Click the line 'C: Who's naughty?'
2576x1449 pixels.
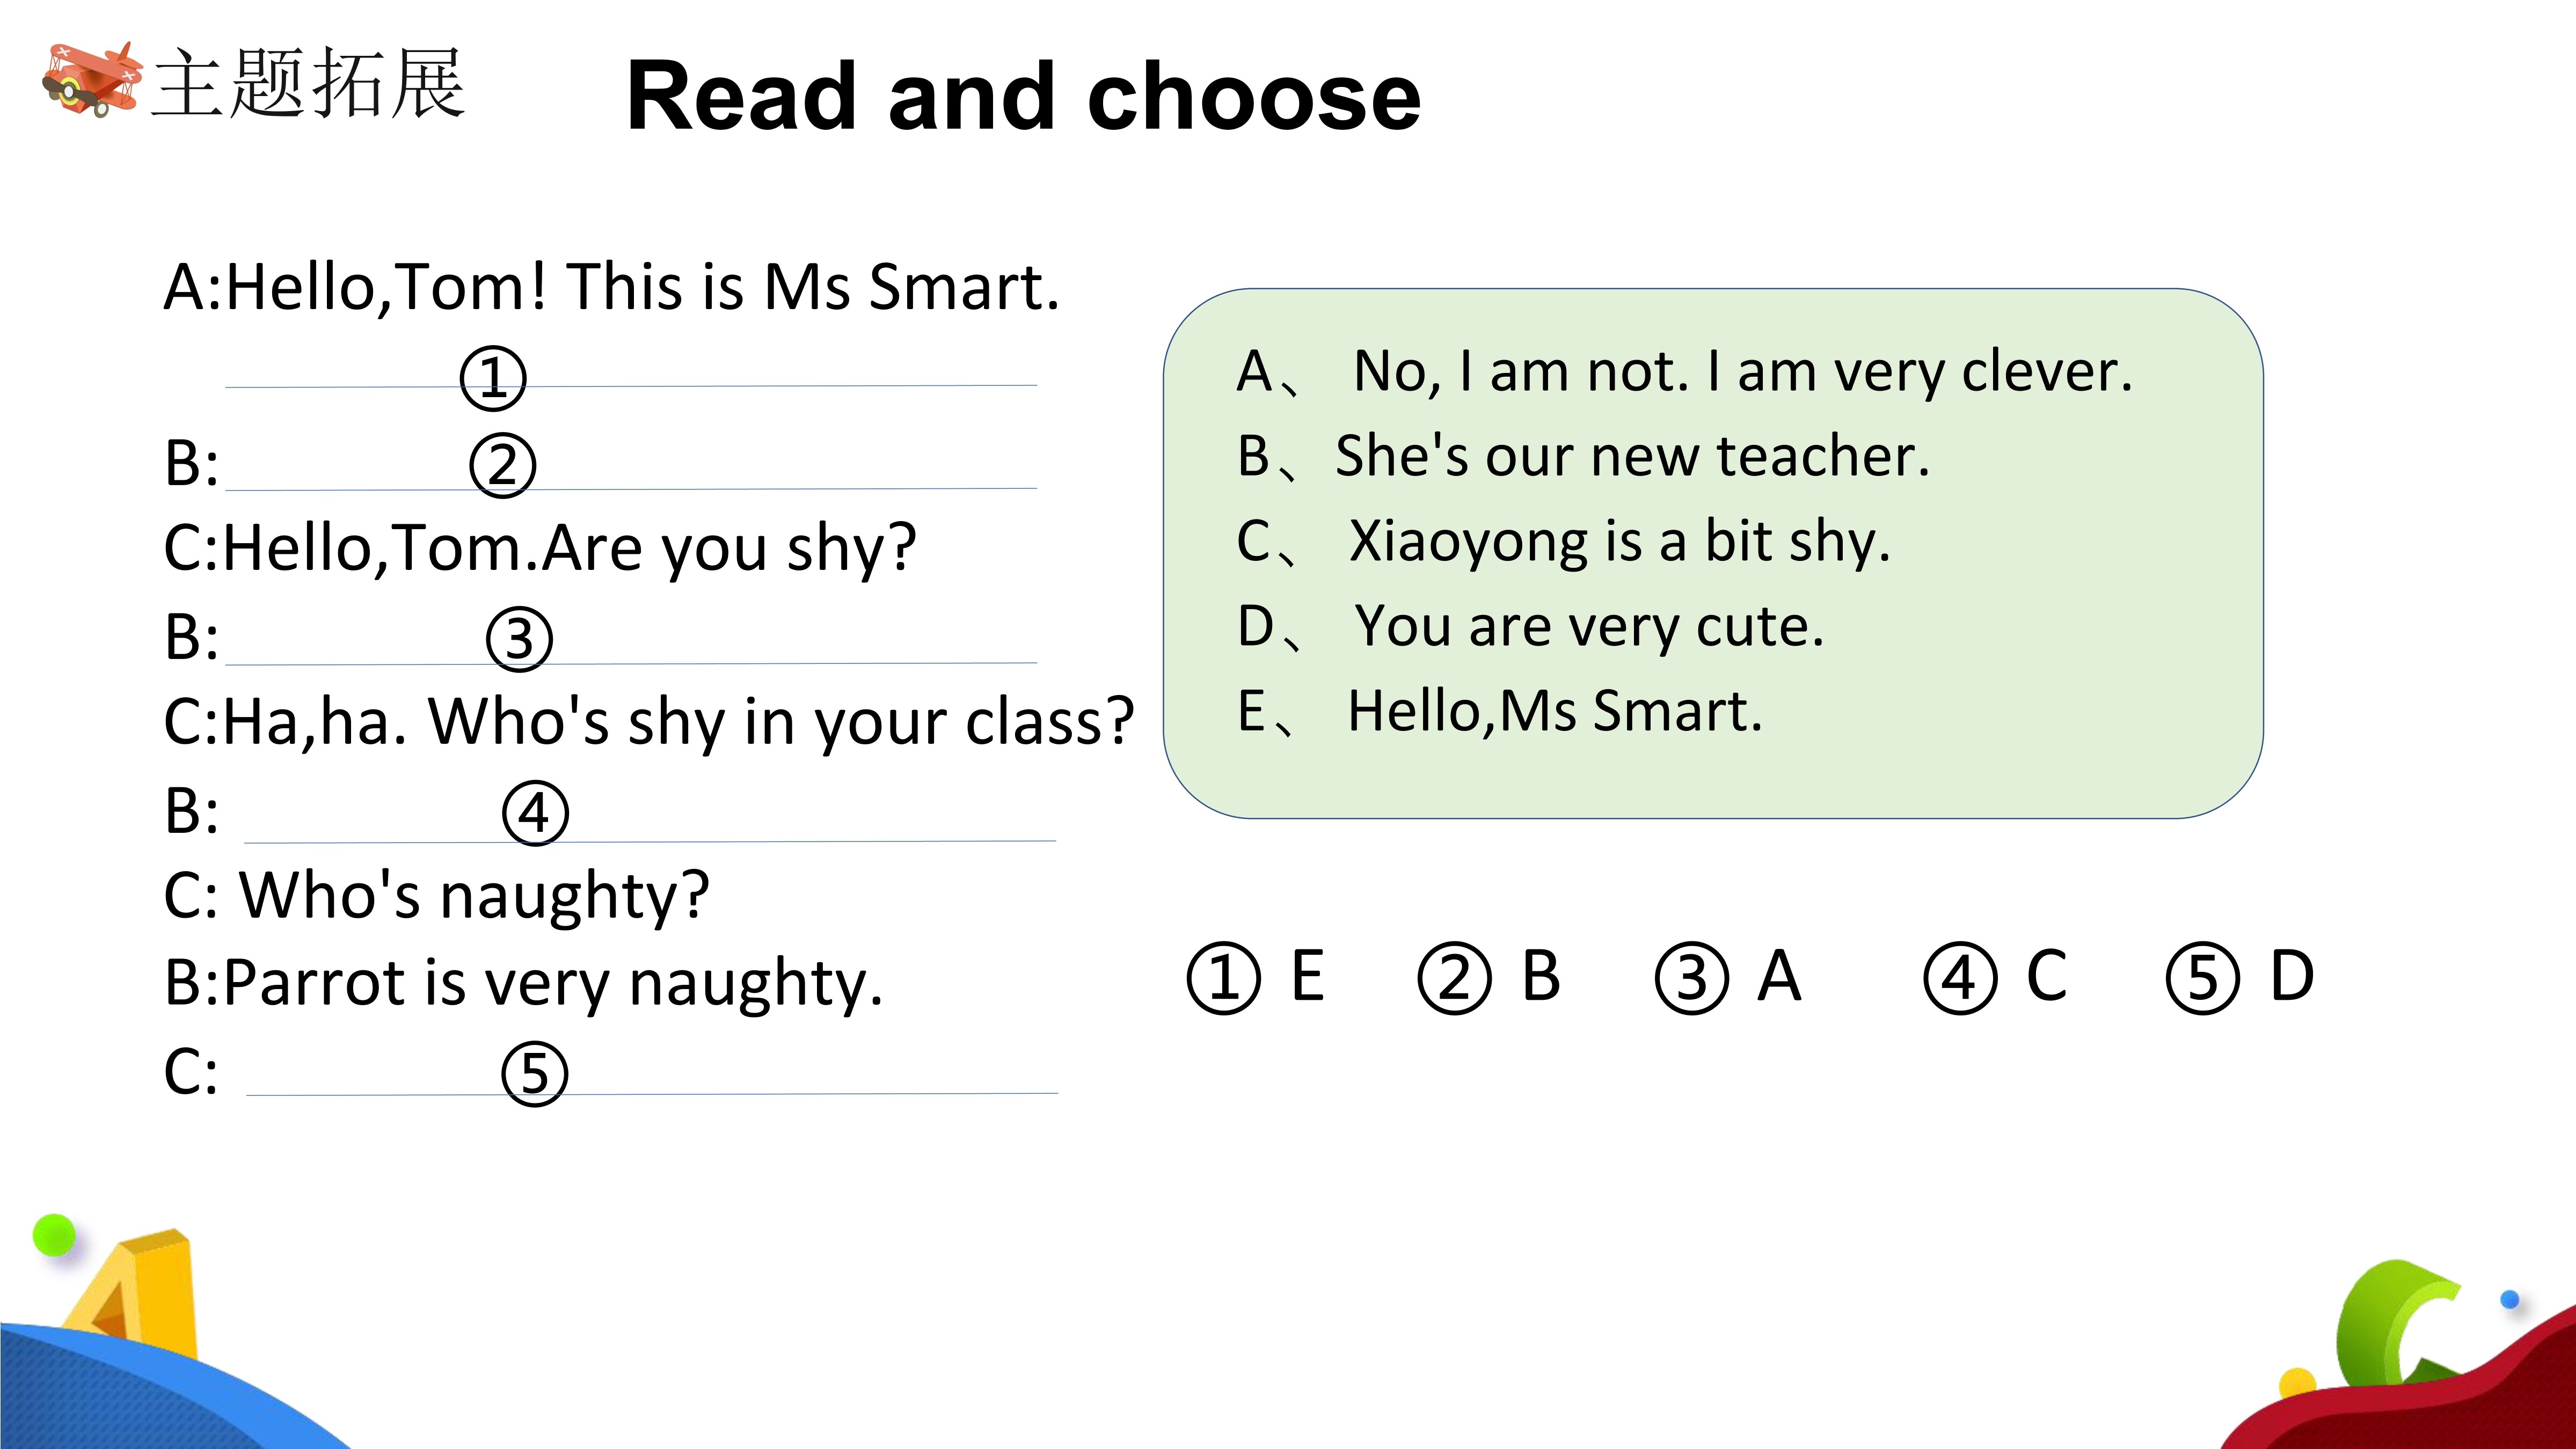coord(436,895)
